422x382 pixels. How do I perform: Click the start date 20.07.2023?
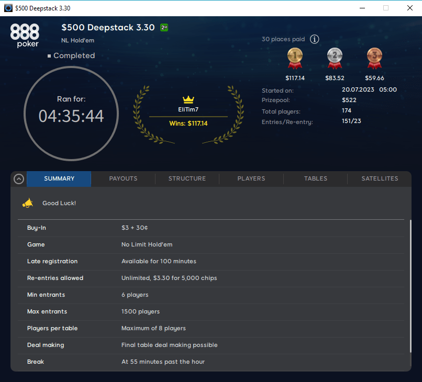pos(358,89)
